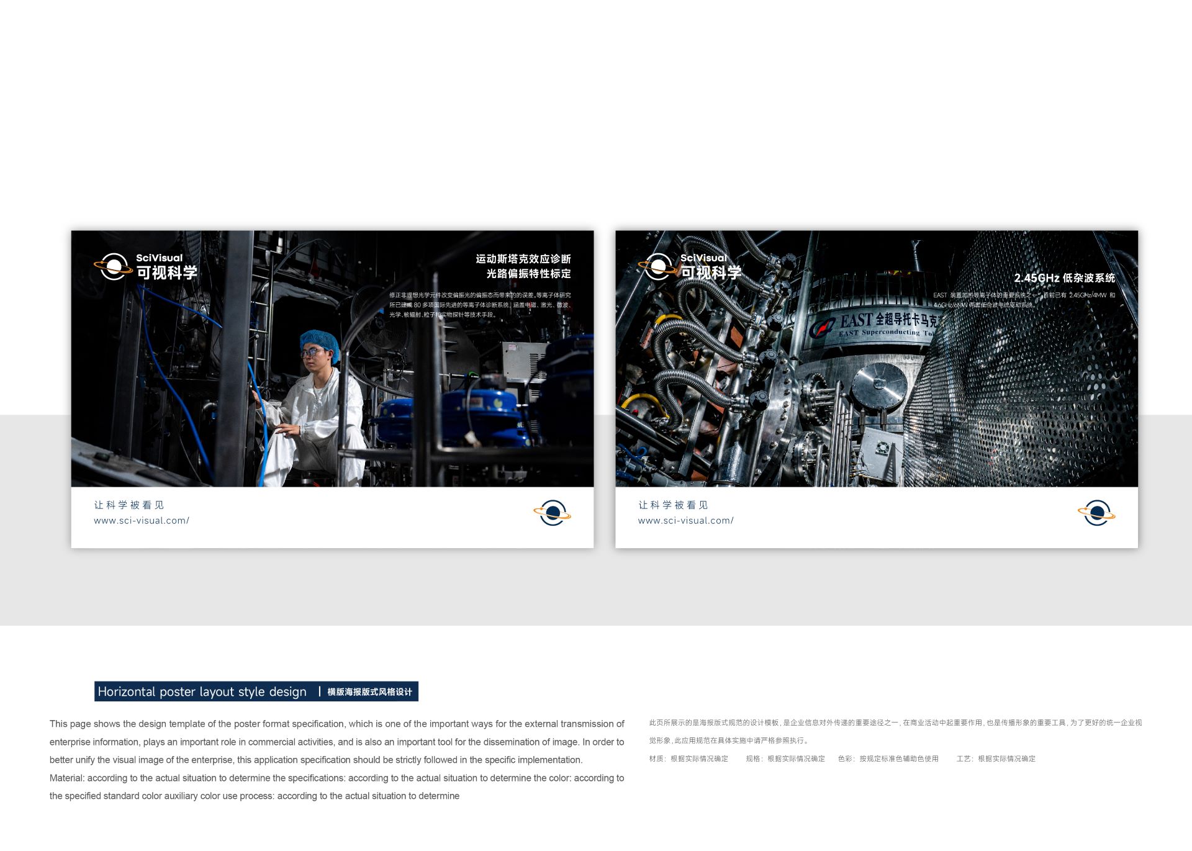Click the 可视科学 brand text on left poster
This screenshot has height=851, width=1192.
[166, 272]
